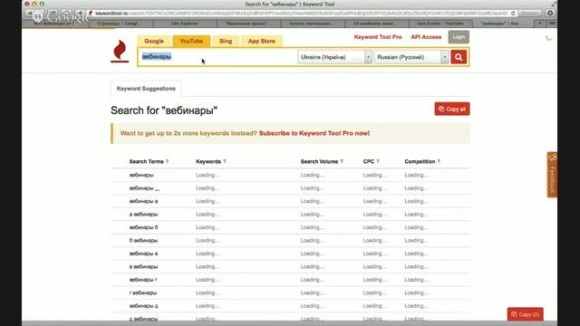Click the Competition column header

point(420,161)
